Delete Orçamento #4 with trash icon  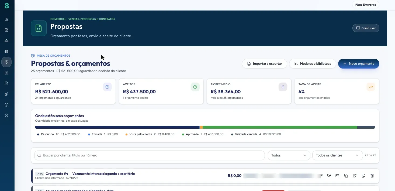point(372,176)
